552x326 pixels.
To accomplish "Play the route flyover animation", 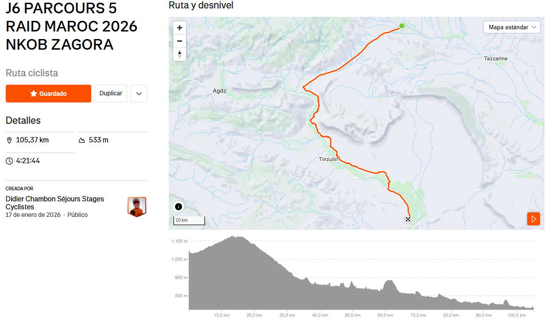I will tap(533, 219).
